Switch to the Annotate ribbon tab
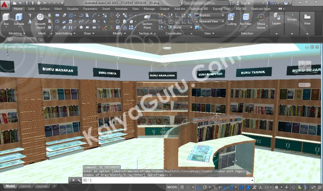 click(x=121, y=9)
